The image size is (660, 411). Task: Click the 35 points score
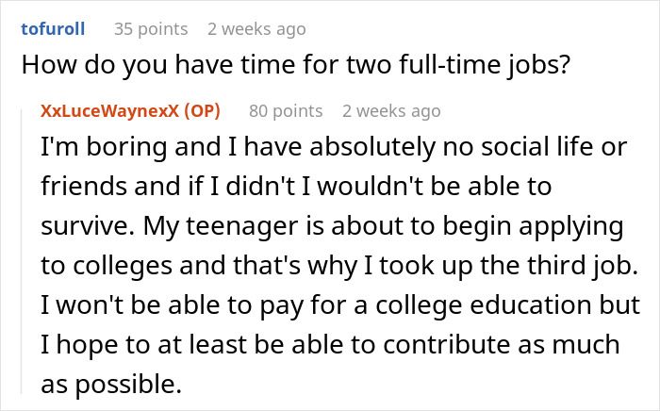[x=150, y=28]
